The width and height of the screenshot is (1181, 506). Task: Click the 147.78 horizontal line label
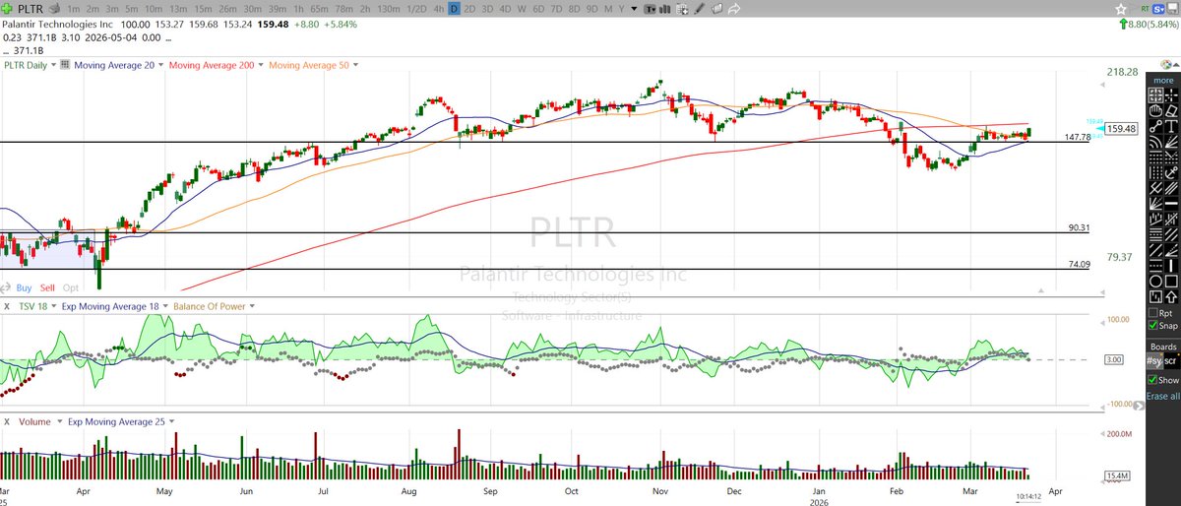click(1078, 137)
